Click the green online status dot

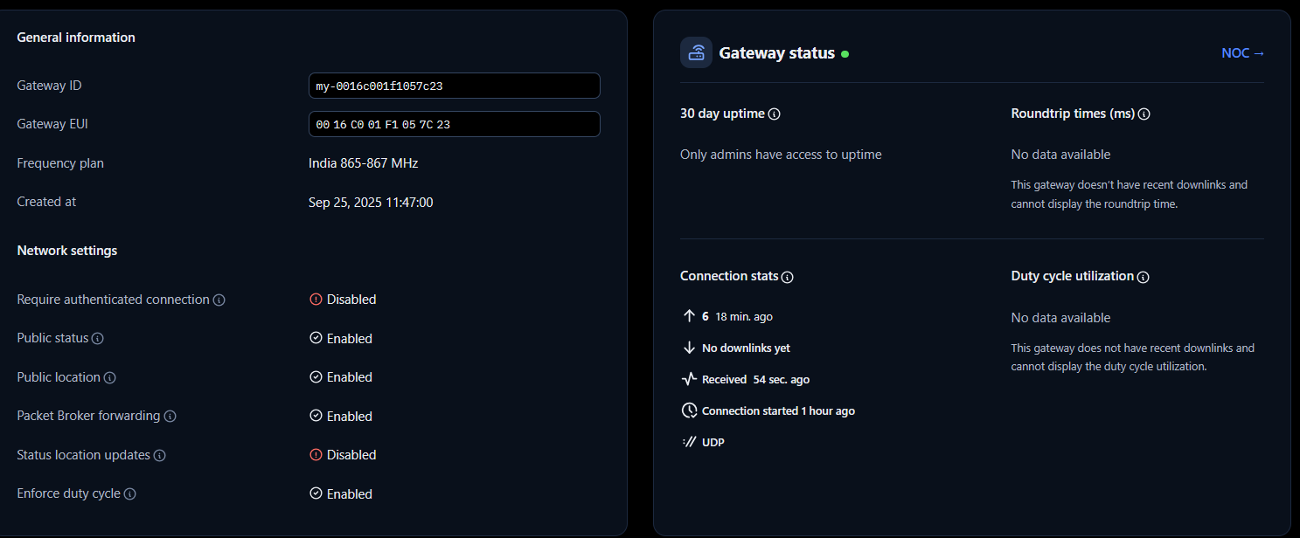[x=845, y=54]
